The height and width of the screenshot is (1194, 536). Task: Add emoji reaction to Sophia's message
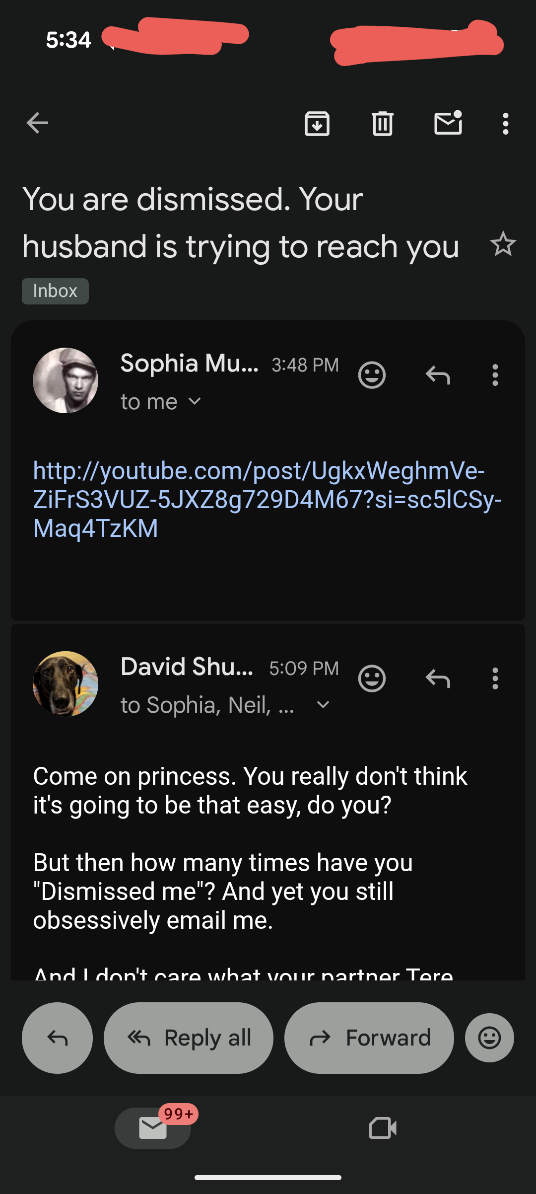(372, 375)
